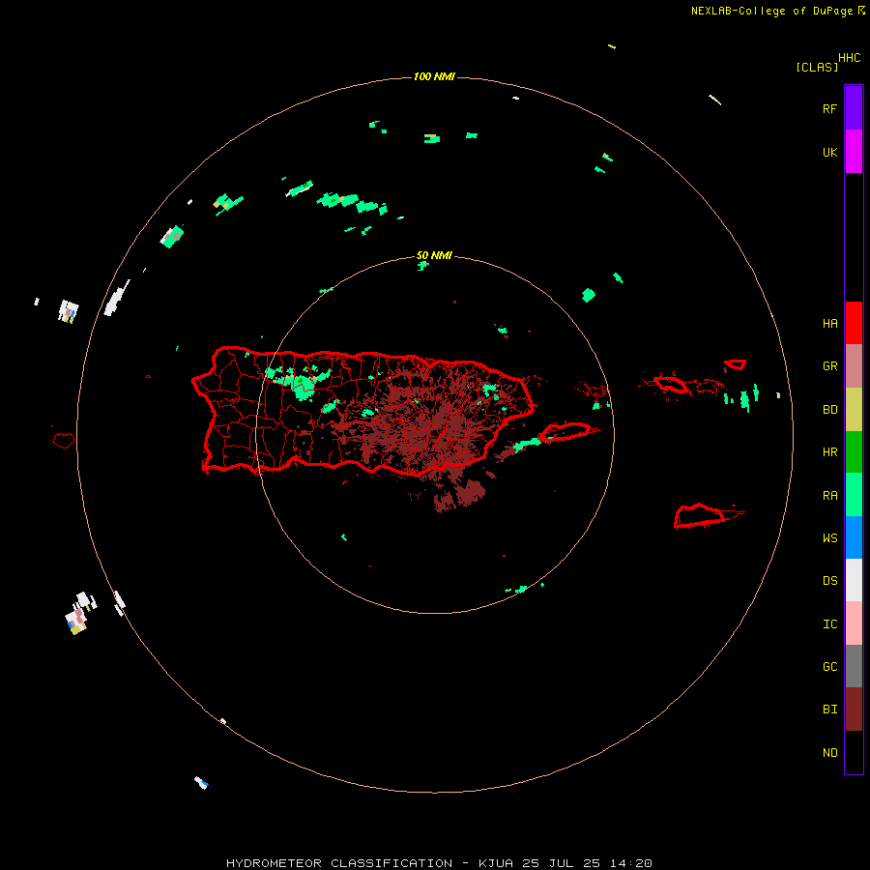Click the "RA" legend label

coord(830,496)
